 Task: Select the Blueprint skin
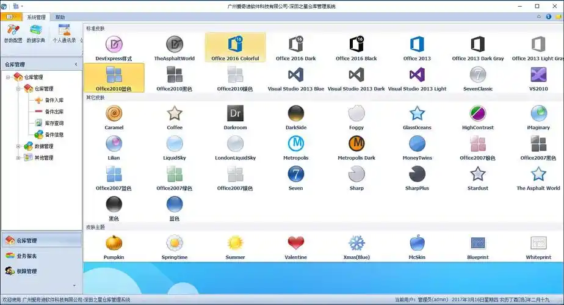click(x=478, y=247)
